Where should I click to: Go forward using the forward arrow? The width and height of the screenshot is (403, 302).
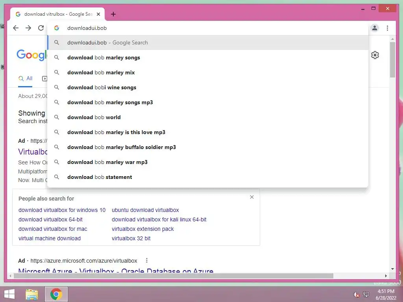[x=28, y=28]
